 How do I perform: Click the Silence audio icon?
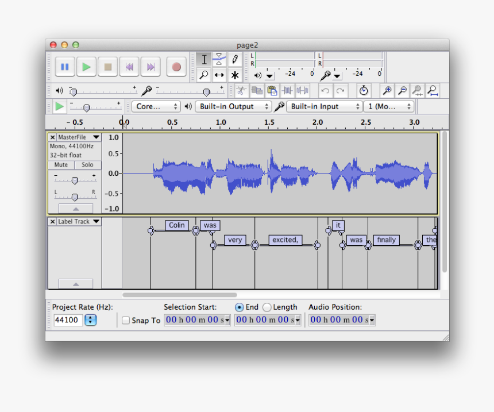pos(302,91)
